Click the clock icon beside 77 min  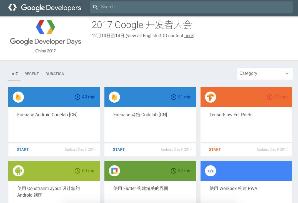coord(270,97)
